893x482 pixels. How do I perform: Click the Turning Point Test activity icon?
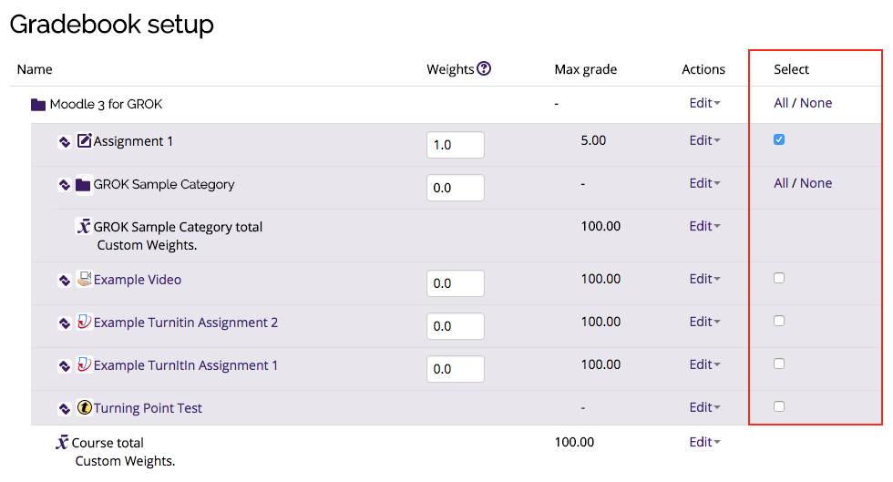pyautogui.click(x=84, y=407)
